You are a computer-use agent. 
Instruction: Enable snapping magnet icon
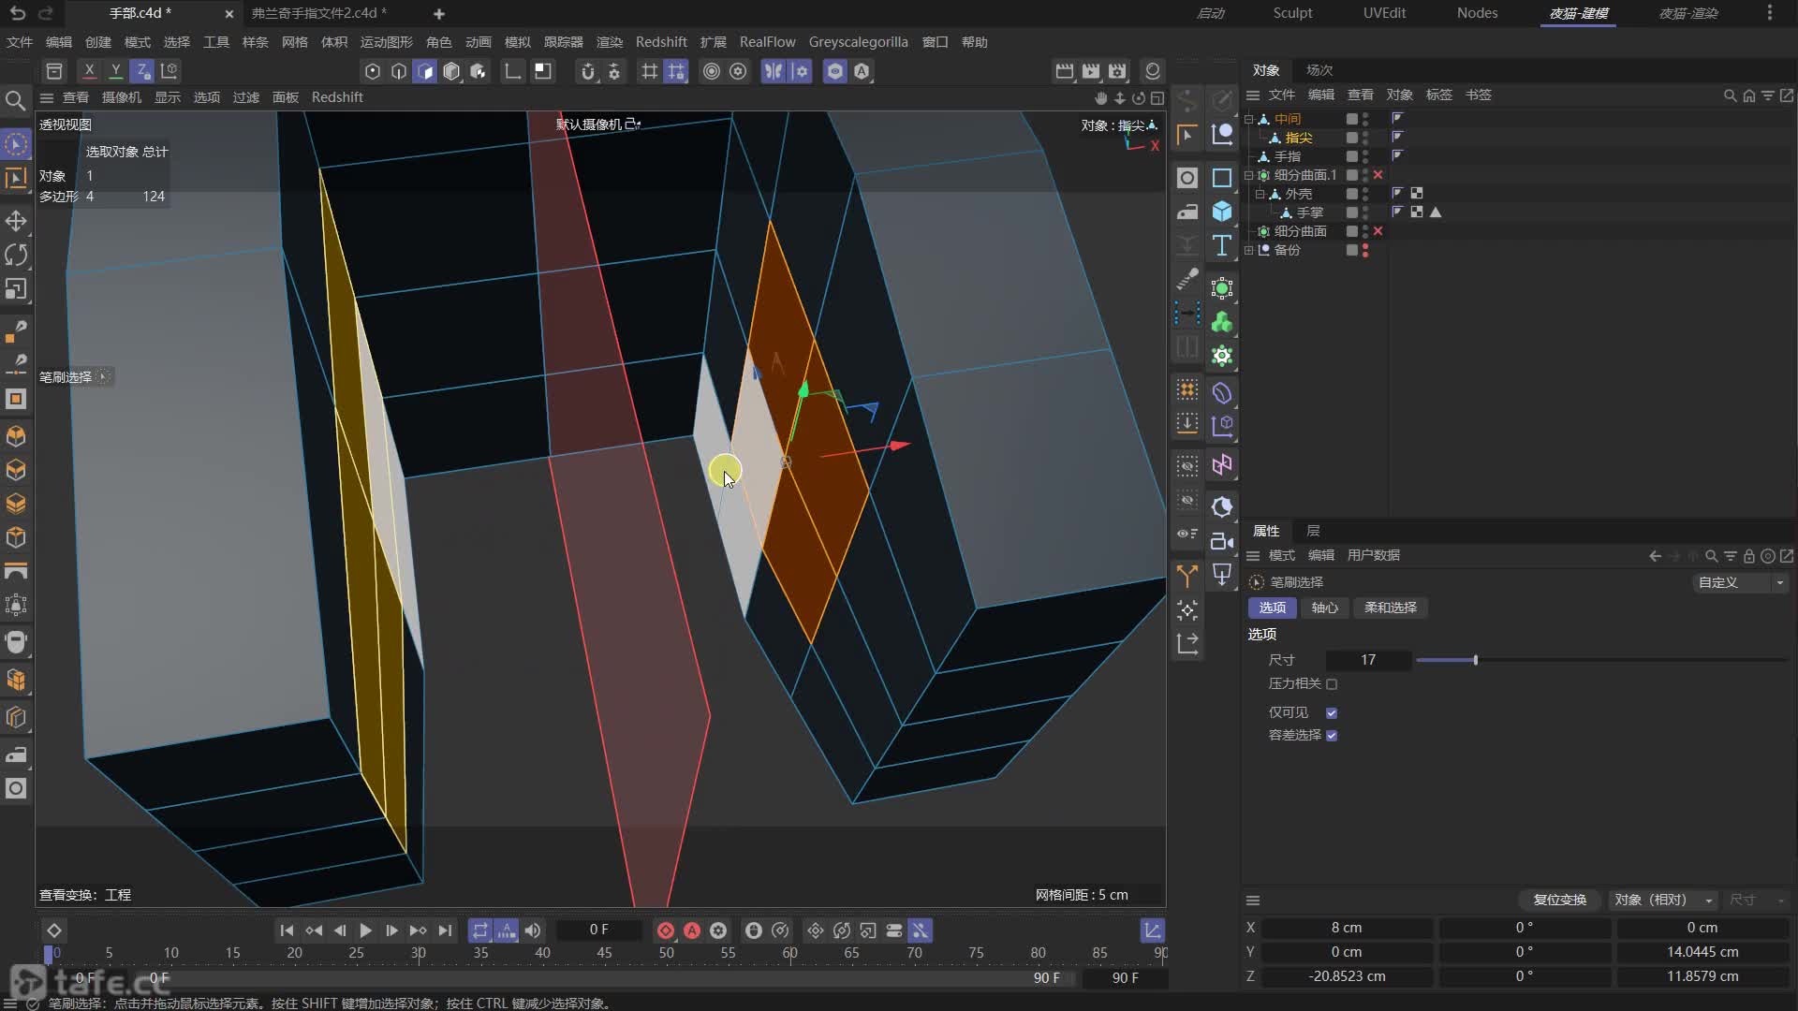(x=587, y=71)
